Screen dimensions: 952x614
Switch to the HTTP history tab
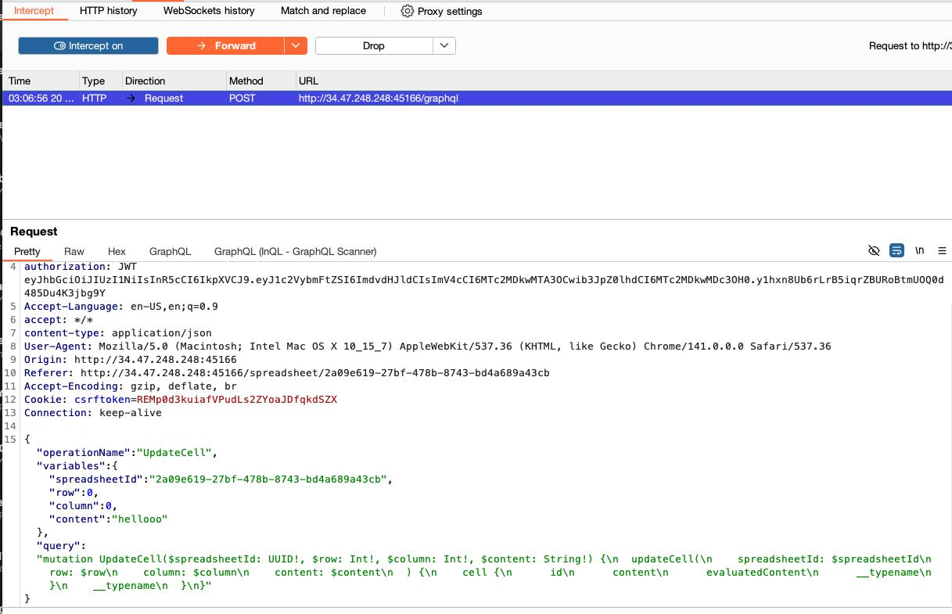click(x=108, y=11)
